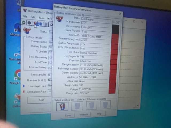Open the Info menu
Viewport: 171px width, 128px height.
tap(50, 19)
